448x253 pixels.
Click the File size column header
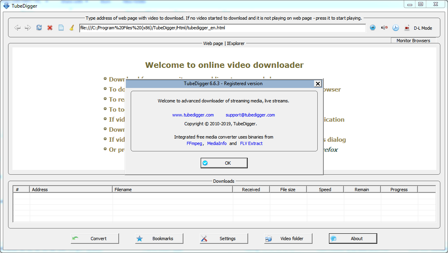288,190
